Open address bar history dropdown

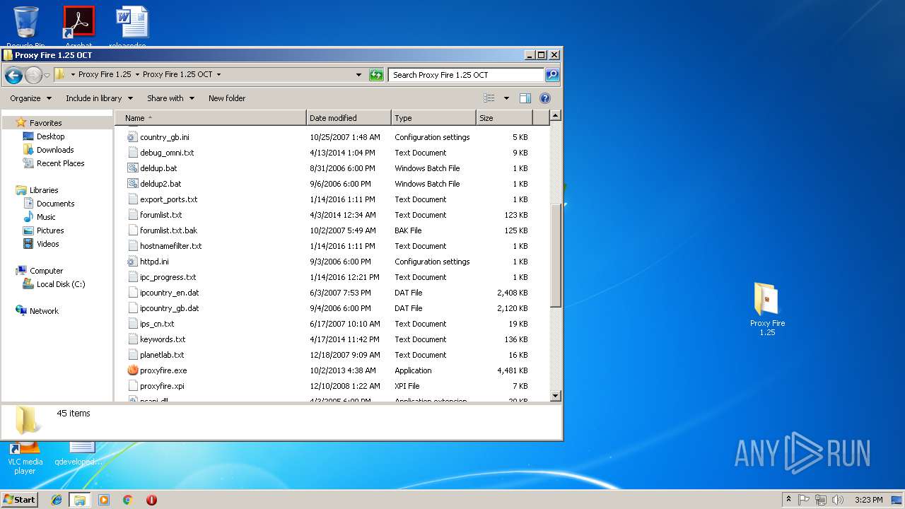click(x=358, y=75)
